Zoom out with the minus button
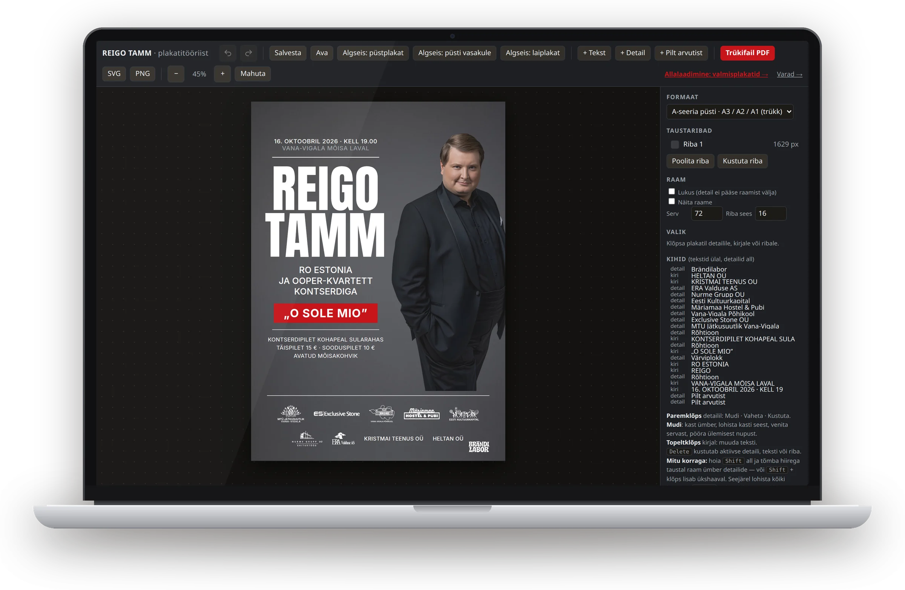The width and height of the screenshot is (905, 590). [x=176, y=74]
